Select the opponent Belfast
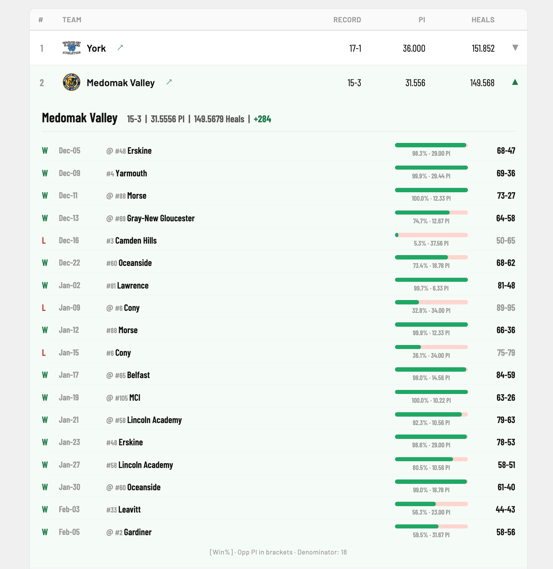This screenshot has width=553, height=569. tap(138, 375)
